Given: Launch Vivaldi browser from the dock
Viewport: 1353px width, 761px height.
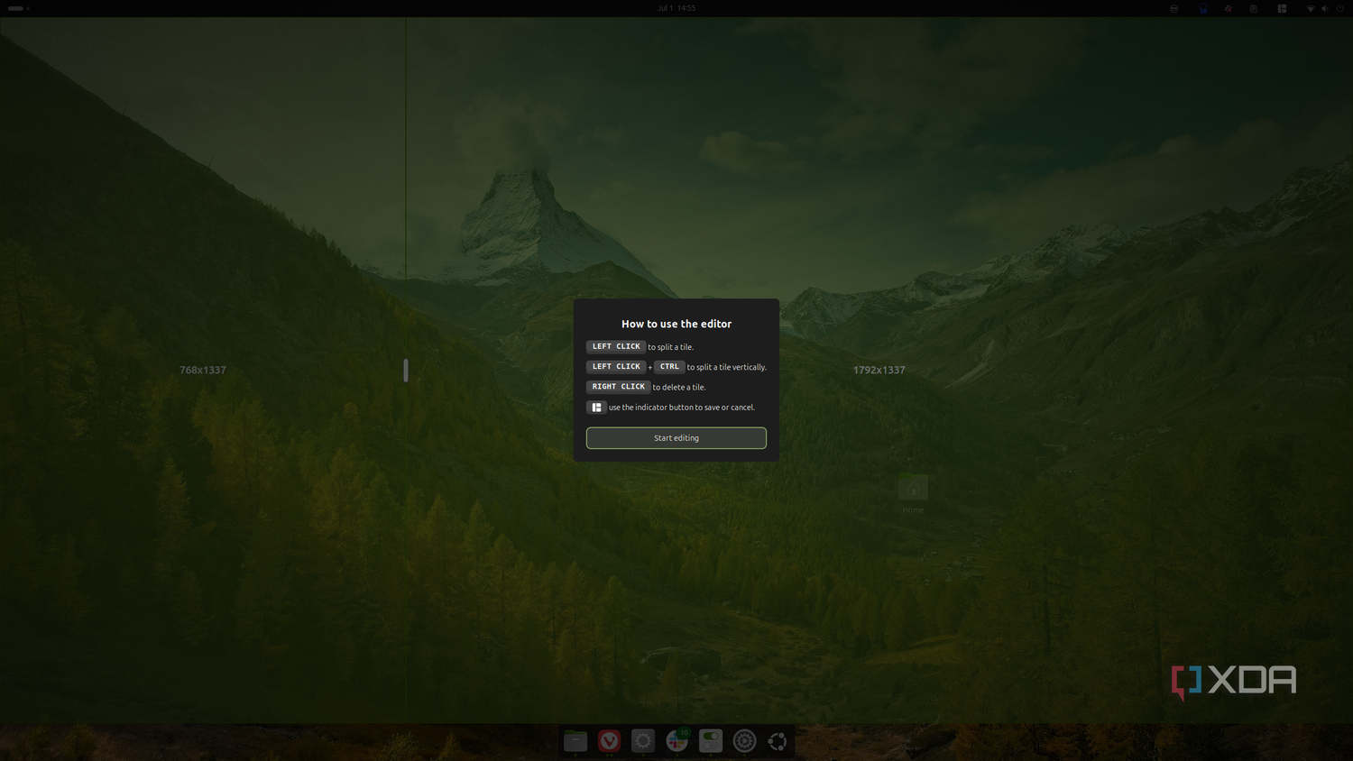Looking at the screenshot, I should [610, 741].
